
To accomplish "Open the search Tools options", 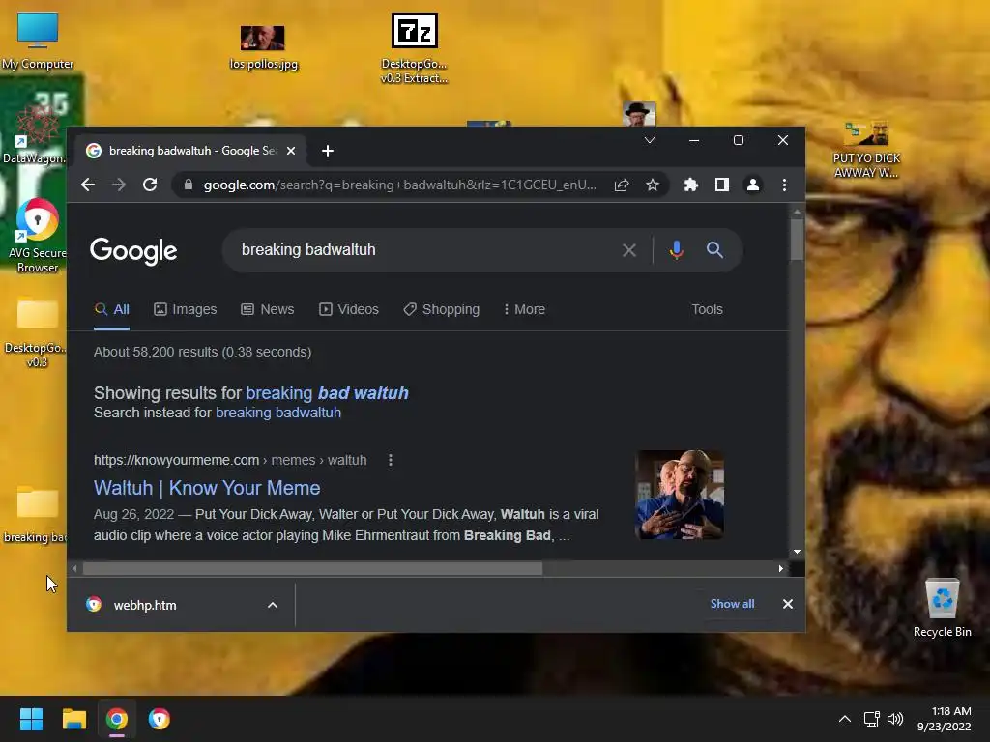I will 707,309.
